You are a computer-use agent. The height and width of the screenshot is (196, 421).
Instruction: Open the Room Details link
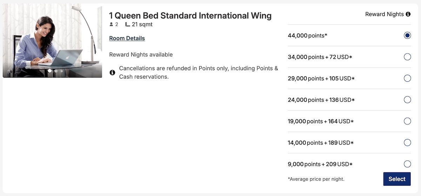click(x=127, y=38)
